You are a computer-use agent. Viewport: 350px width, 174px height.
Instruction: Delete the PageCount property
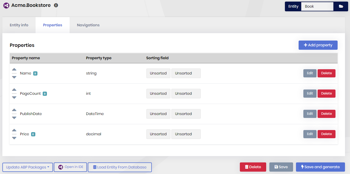326,93
